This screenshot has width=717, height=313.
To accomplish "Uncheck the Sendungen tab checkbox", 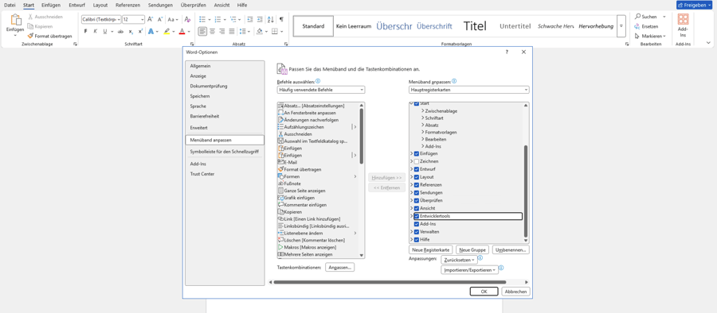I will 417,192.
